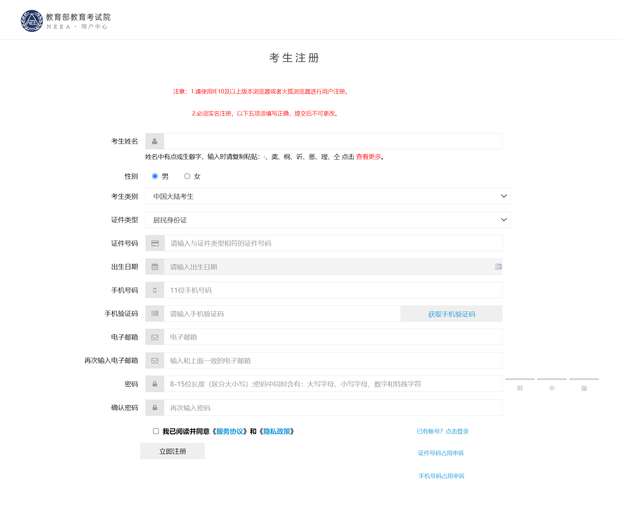
Task: Click the calendar icon beside 出生日期
Action: (x=155, y=267)
